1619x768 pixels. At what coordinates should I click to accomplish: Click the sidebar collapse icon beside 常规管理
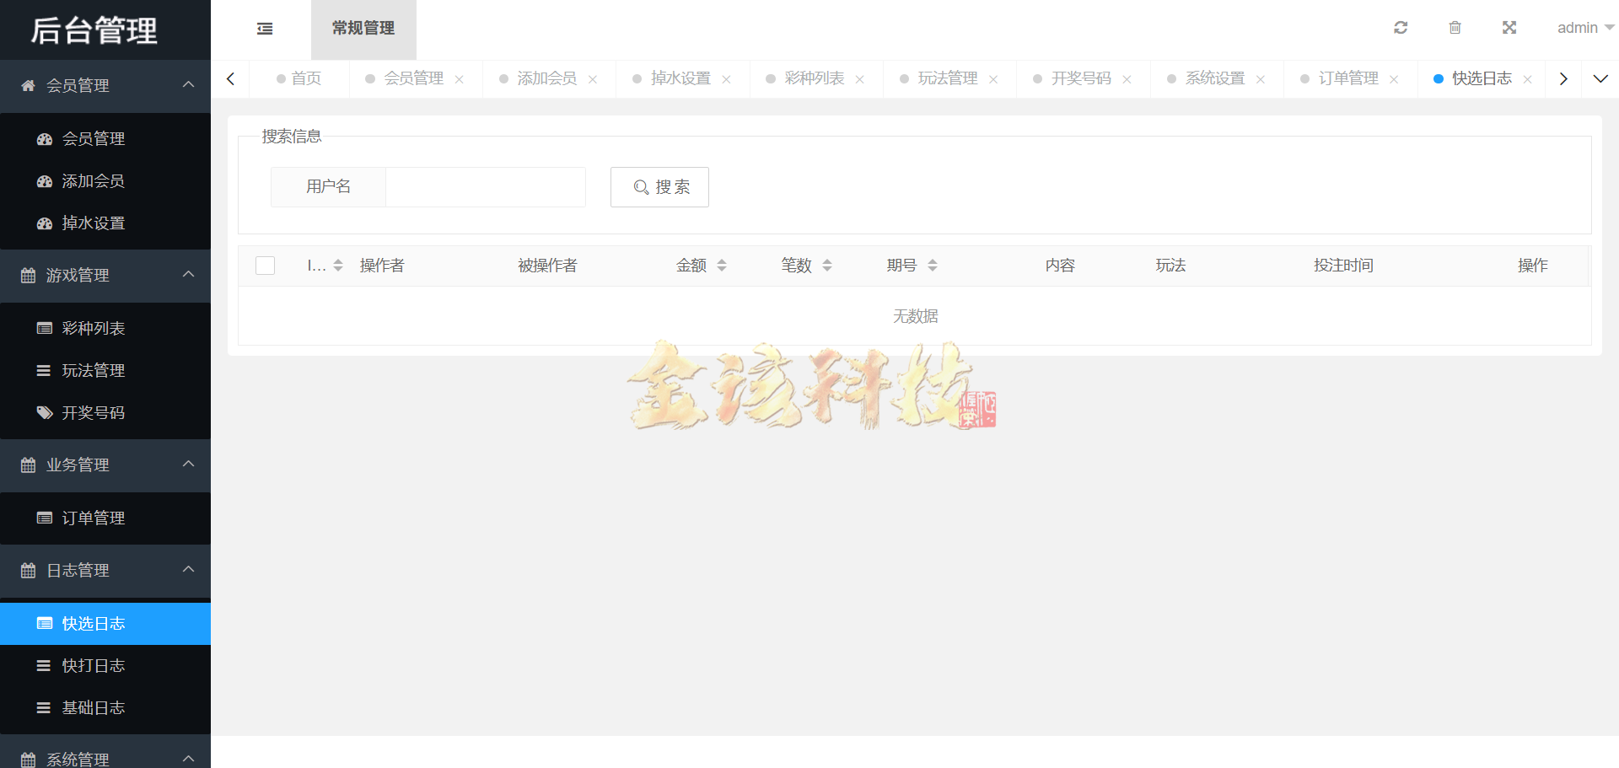(264, 28)
